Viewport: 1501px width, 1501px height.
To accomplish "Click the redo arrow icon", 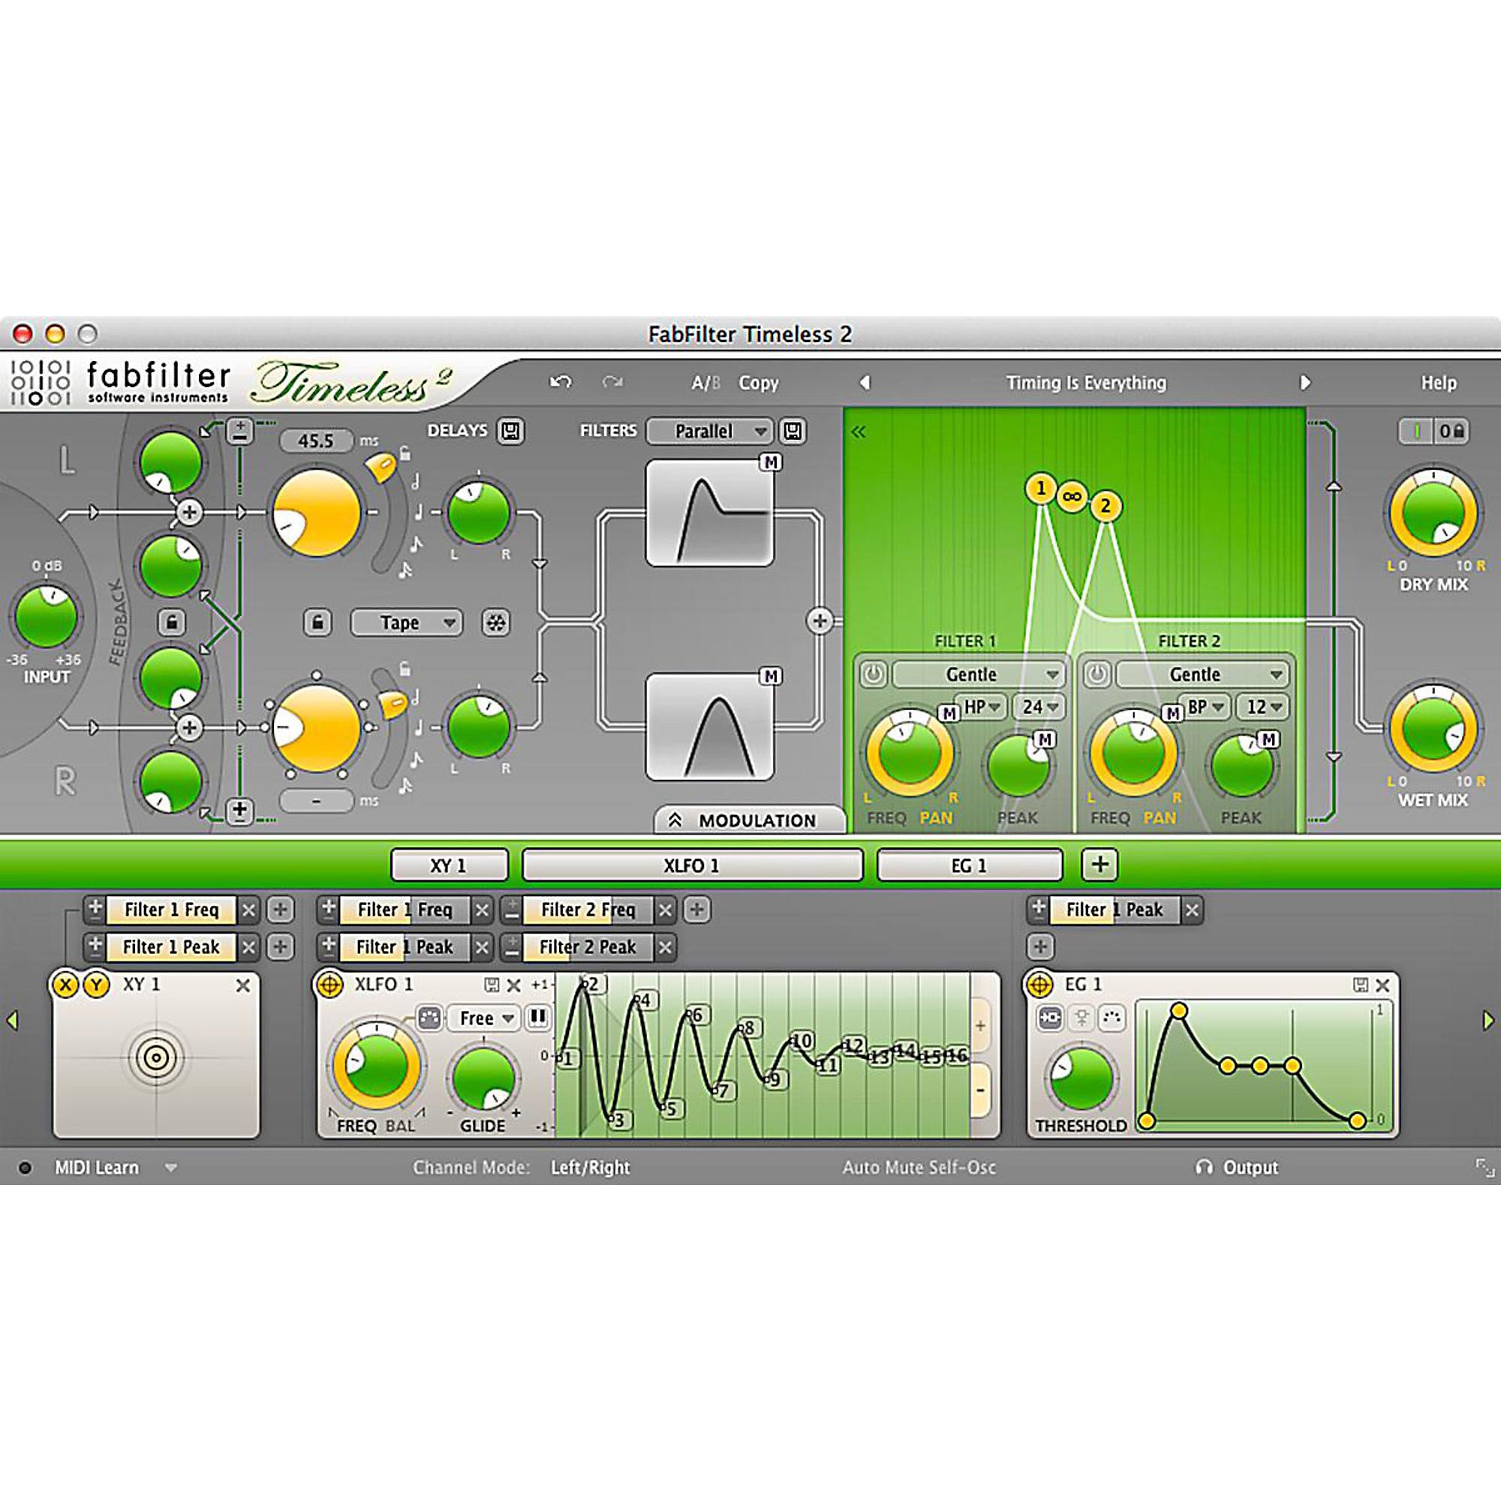I will pos(612,381).
